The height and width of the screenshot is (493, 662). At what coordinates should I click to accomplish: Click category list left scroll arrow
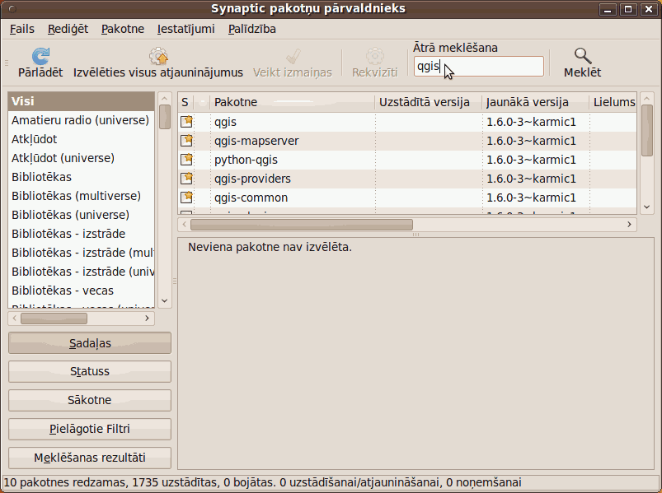click(x=15, y=319)
